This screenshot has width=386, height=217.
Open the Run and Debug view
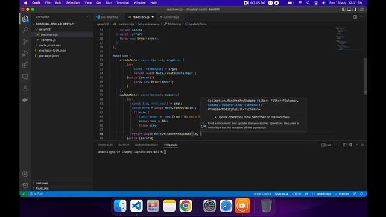[25, 53]
